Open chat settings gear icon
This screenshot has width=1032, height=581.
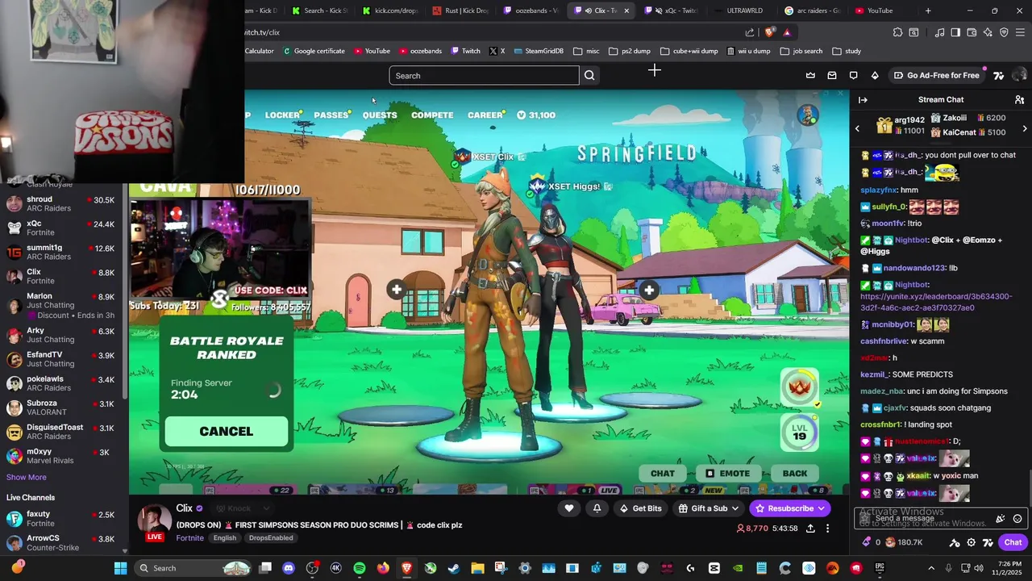(971, 542)
